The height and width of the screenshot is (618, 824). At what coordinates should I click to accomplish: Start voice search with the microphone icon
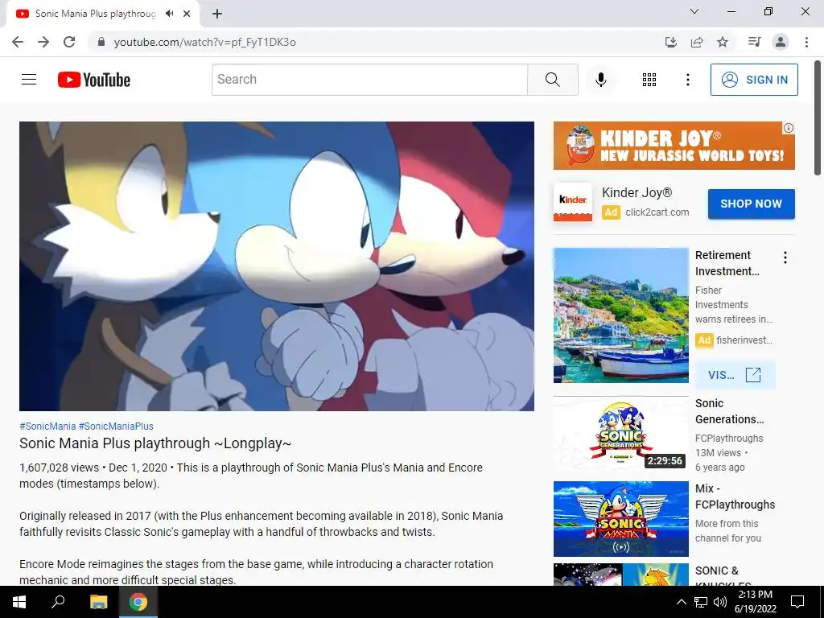point(600,80)
